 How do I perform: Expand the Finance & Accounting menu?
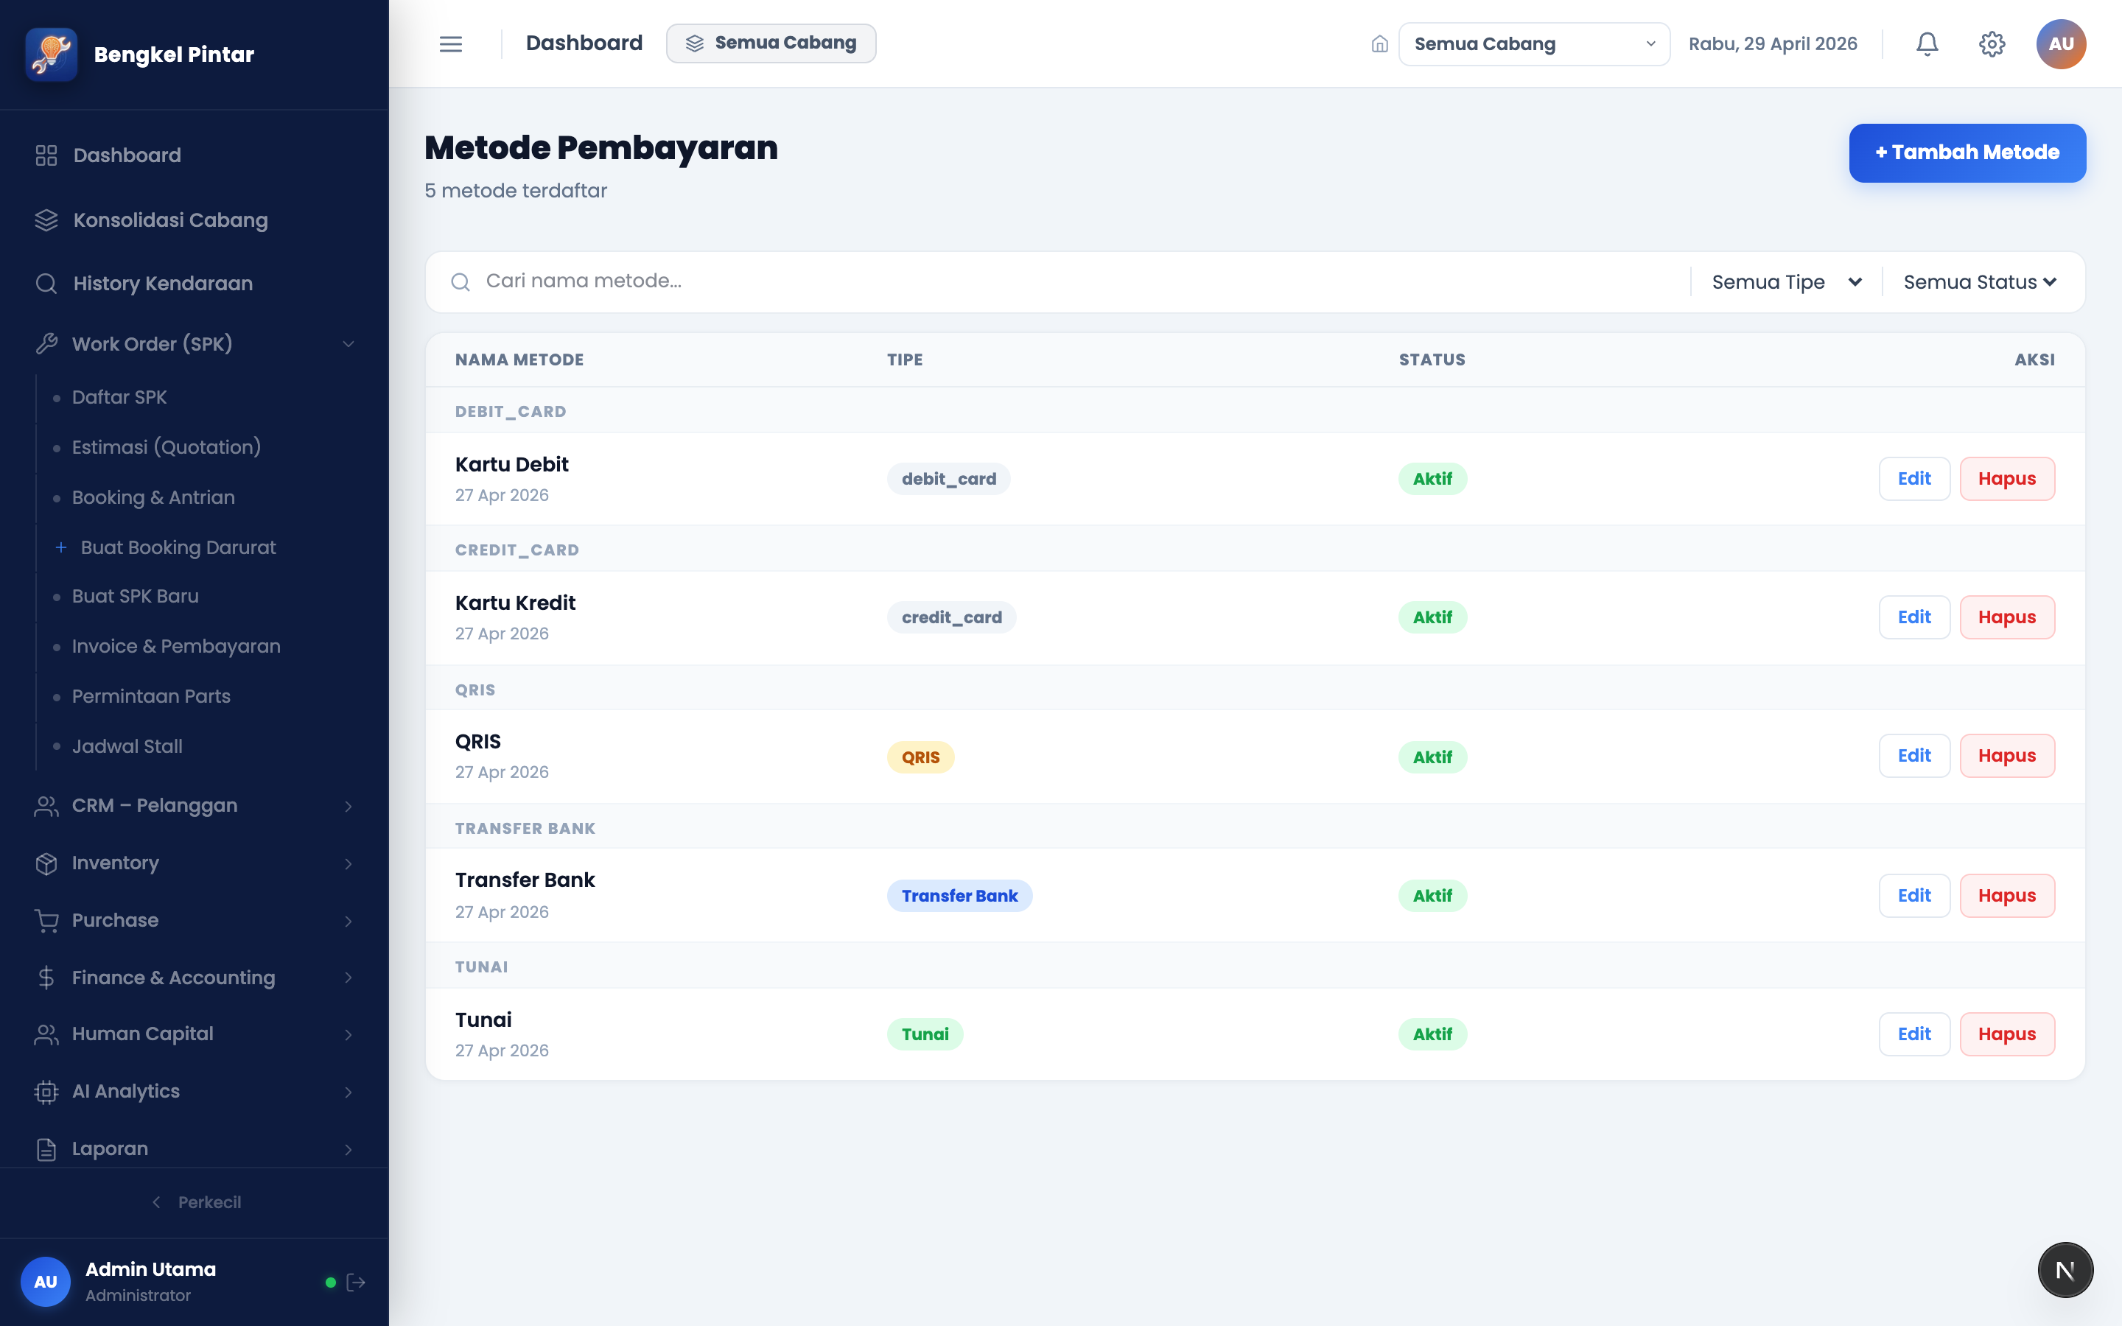[195, 977]
